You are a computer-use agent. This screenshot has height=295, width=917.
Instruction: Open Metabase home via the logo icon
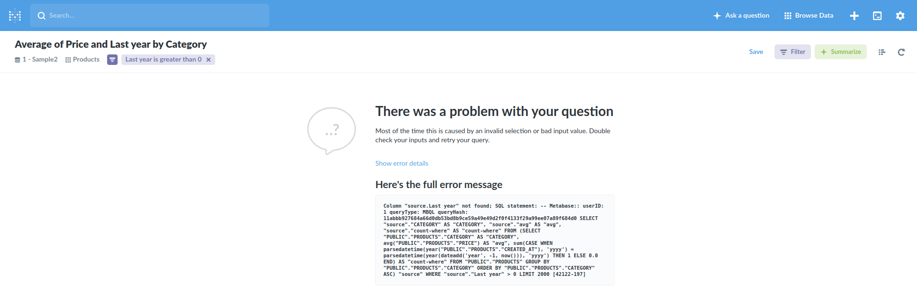(15, 15)
